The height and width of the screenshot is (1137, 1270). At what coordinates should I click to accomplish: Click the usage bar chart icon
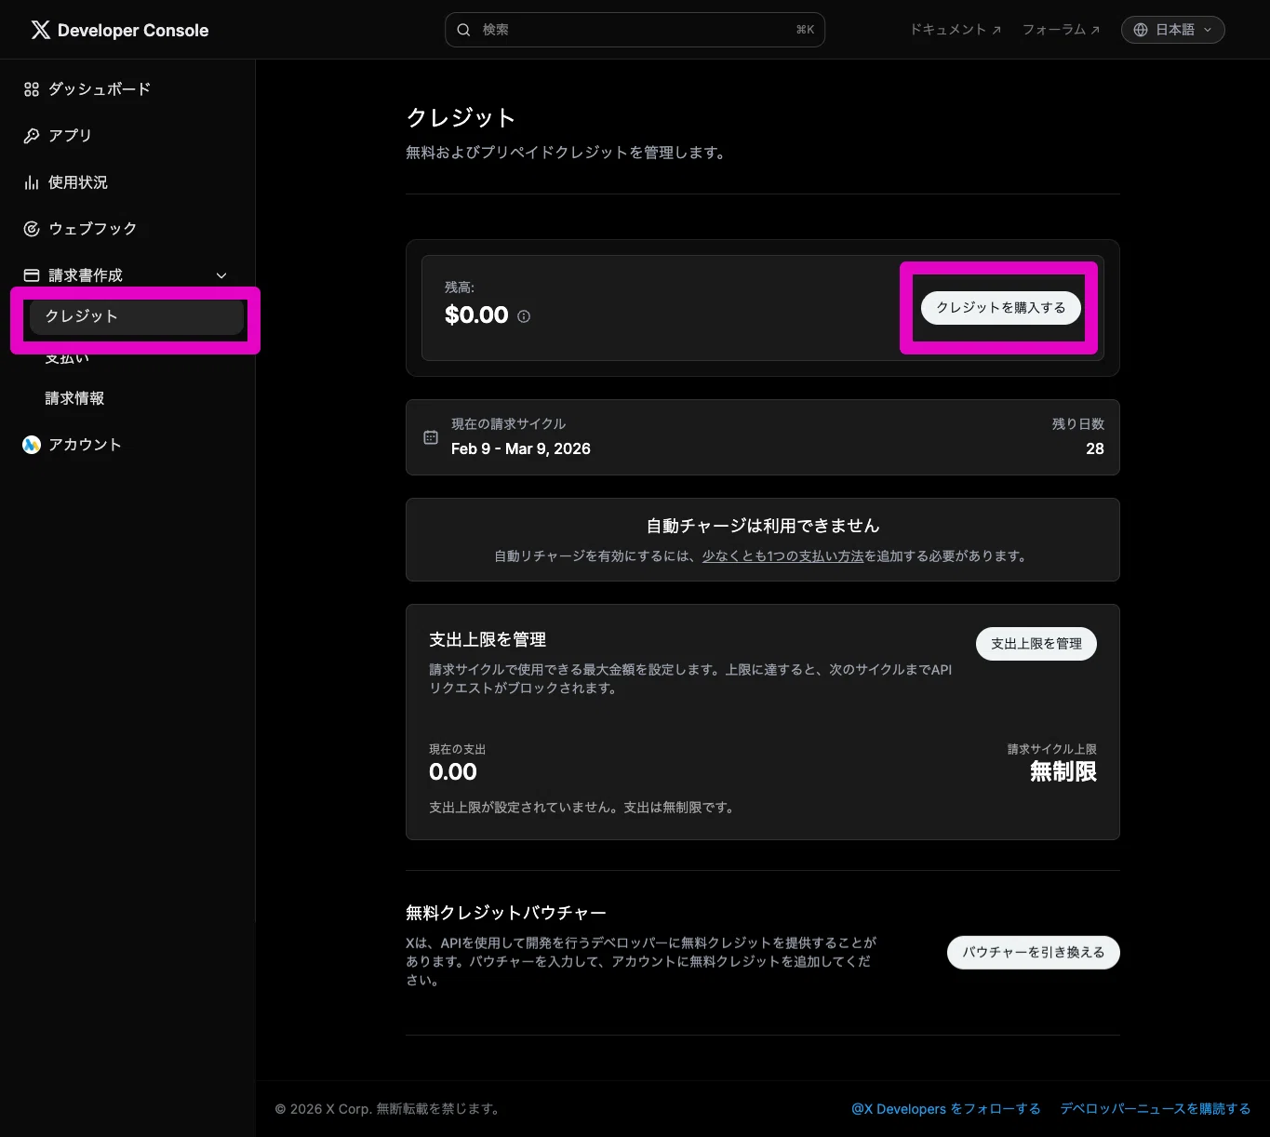pyautogui.click(x=32, y=182)
